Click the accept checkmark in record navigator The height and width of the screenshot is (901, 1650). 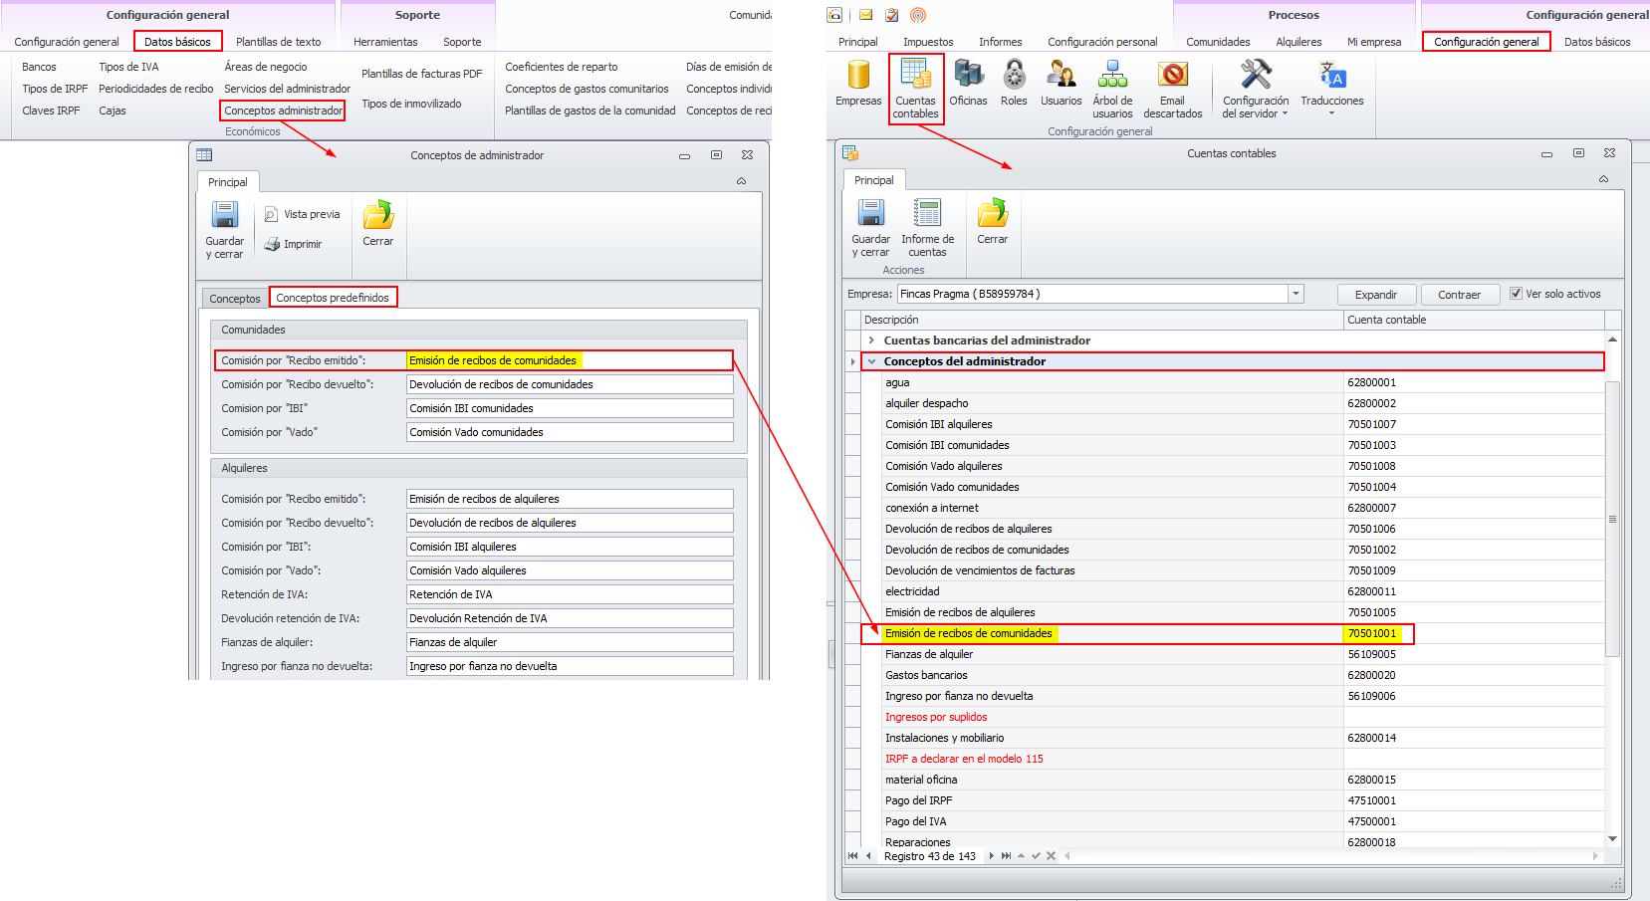1036,856
